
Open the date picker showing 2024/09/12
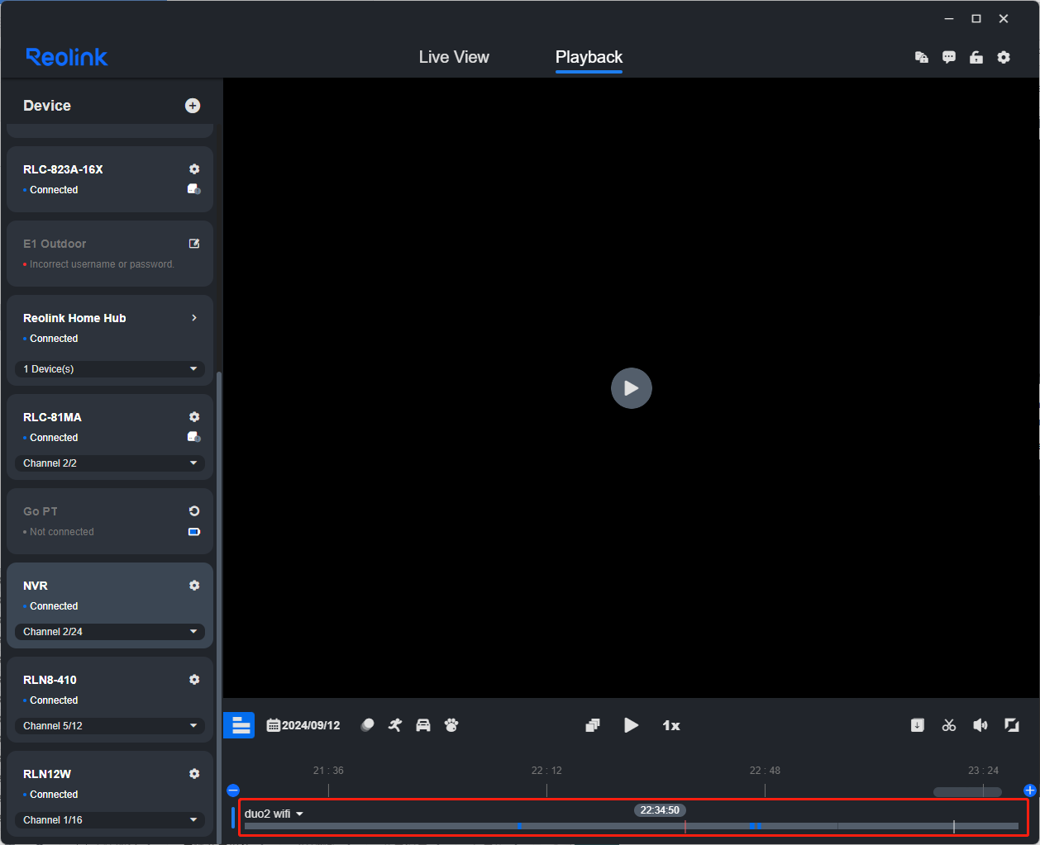303,725
